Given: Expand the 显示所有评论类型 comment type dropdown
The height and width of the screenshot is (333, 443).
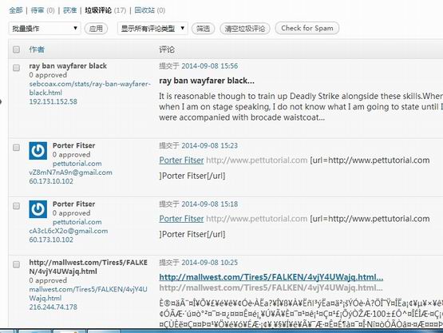Looking at the screenshot, I should tap(152, 29).
